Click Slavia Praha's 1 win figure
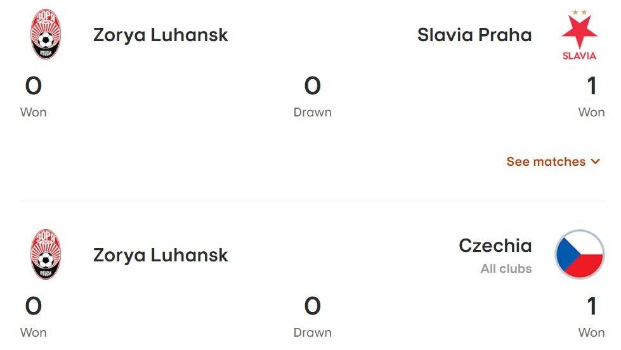 pyautogui.click(x=591, y=85)
